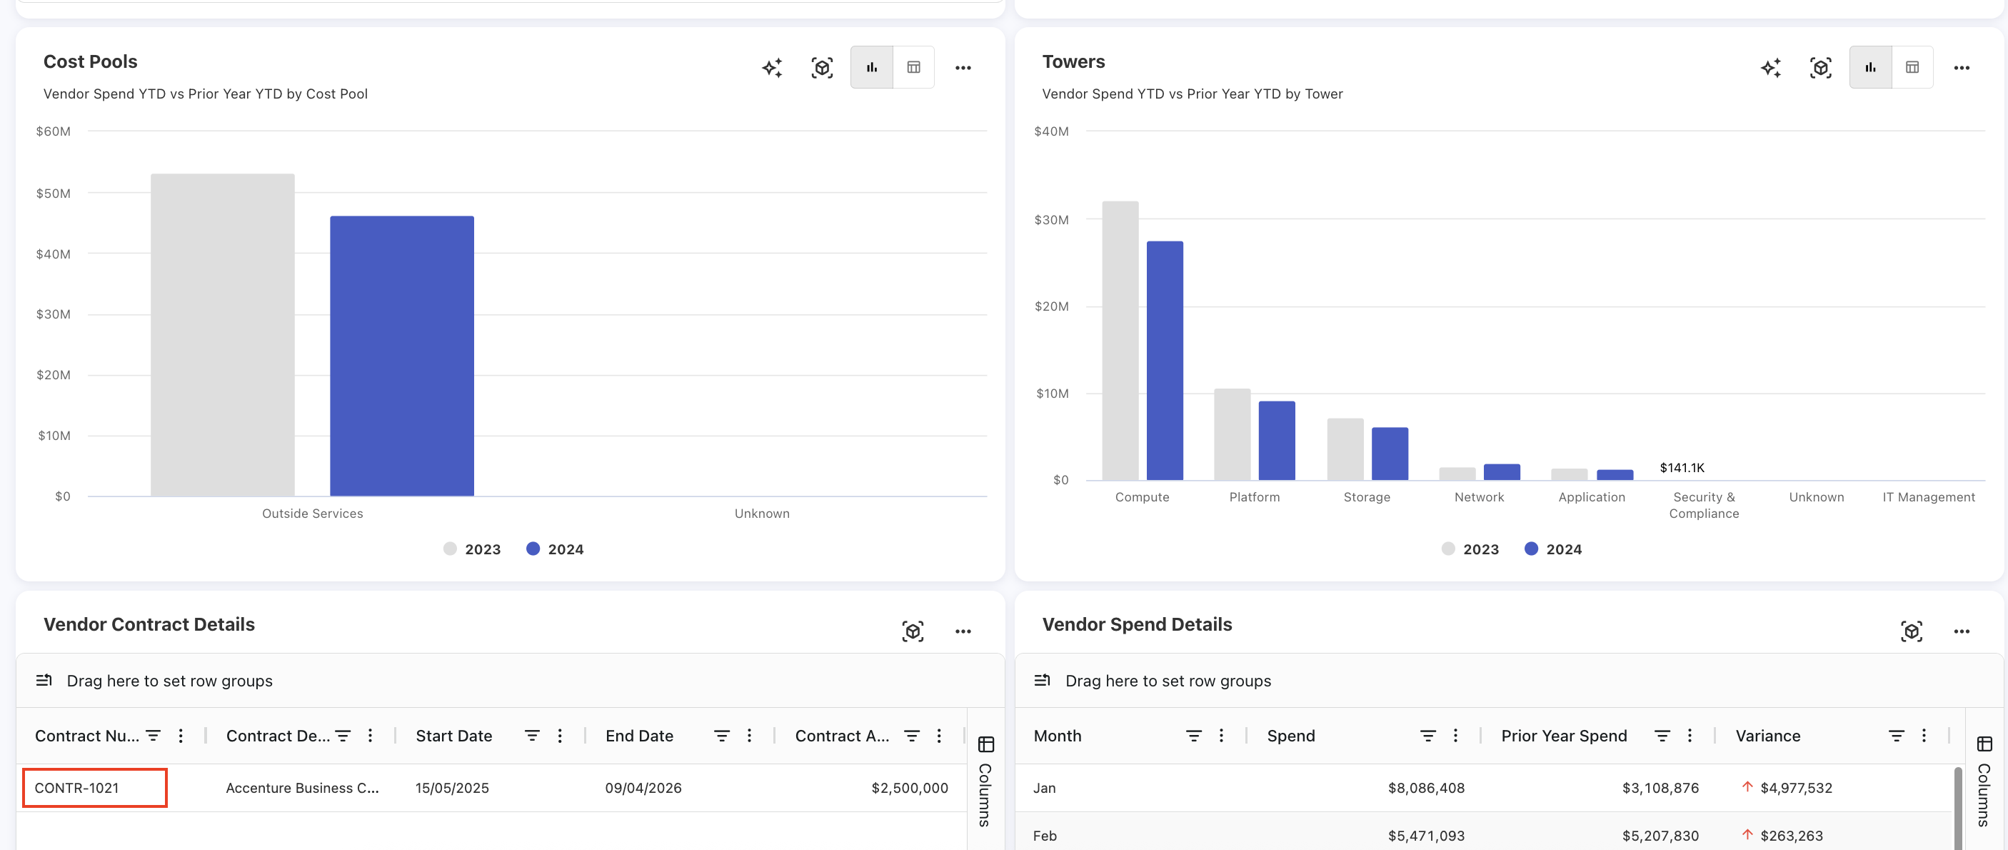Switch Towers panel to table view
Viewport: 2008px width, 850px height.
(1912, 68)
